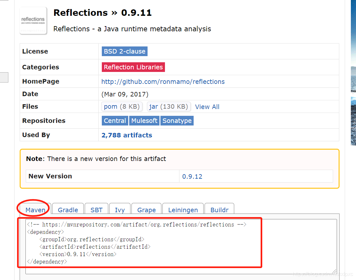Open the Reflection Libraries category tag
The height and width of the screenshot is (280, 356).
point(133,67)
